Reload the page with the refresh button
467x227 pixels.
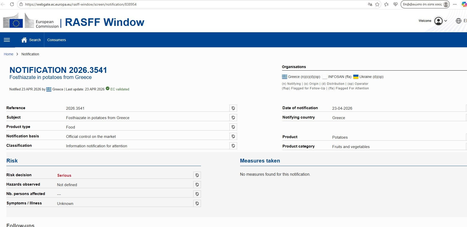point(12,4)
